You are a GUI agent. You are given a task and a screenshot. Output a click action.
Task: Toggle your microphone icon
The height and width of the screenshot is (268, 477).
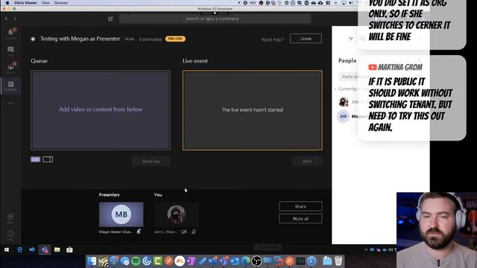[194, 232]
